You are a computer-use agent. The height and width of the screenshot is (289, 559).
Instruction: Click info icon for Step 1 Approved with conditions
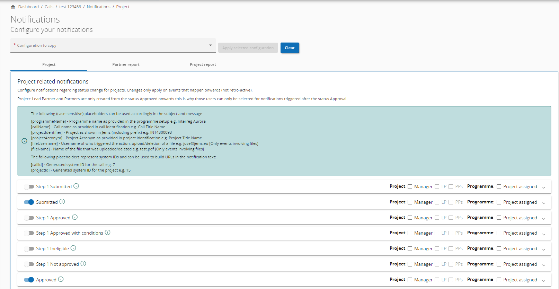coord(108,233)
